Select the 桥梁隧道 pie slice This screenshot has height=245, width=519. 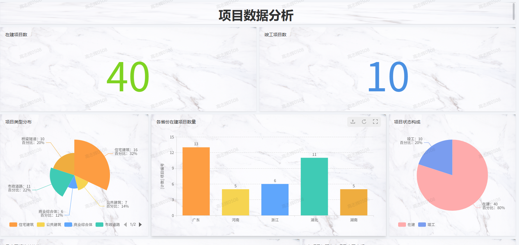66,164
